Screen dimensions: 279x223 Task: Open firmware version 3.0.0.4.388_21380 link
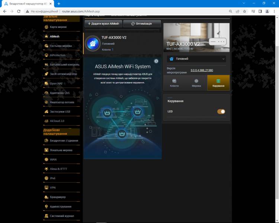pyautogui.click(x=202, y=70)
